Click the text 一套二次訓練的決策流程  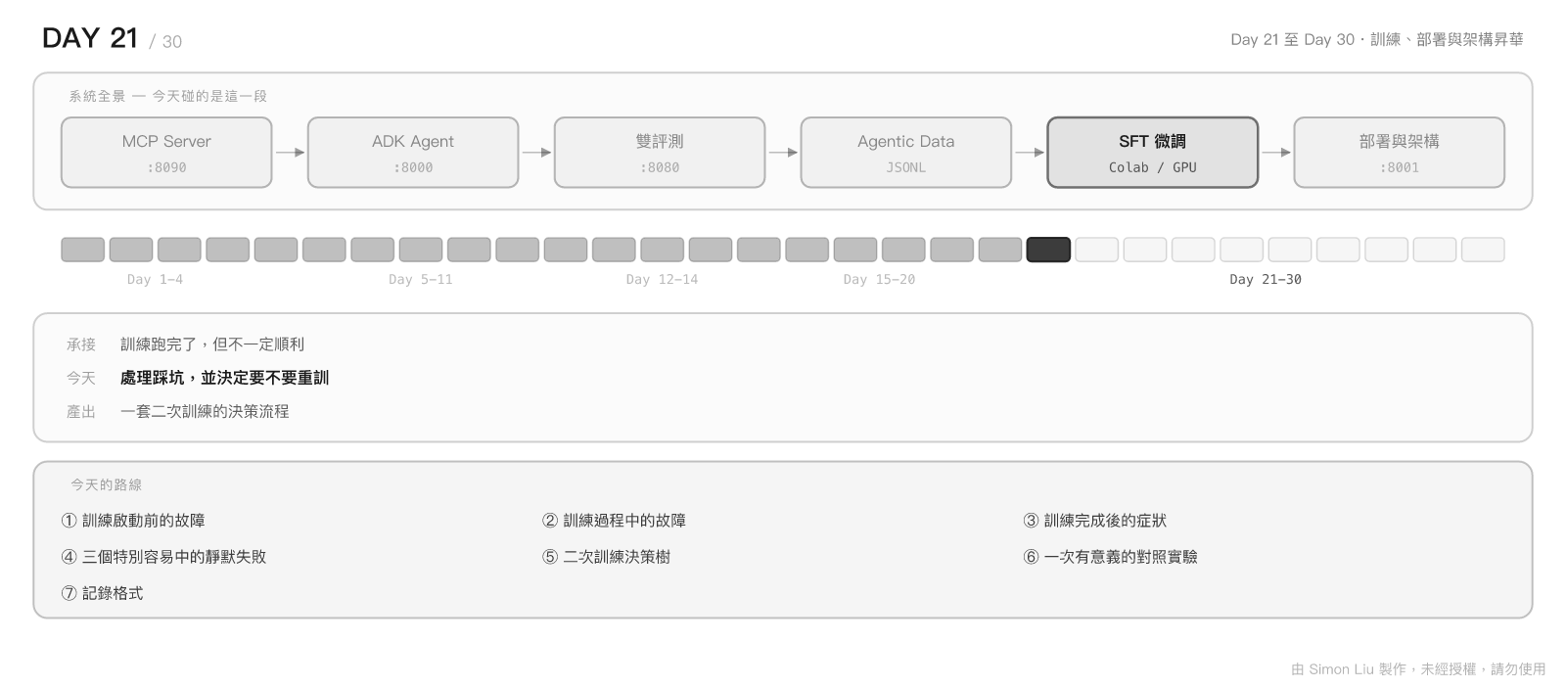[205, 411]
